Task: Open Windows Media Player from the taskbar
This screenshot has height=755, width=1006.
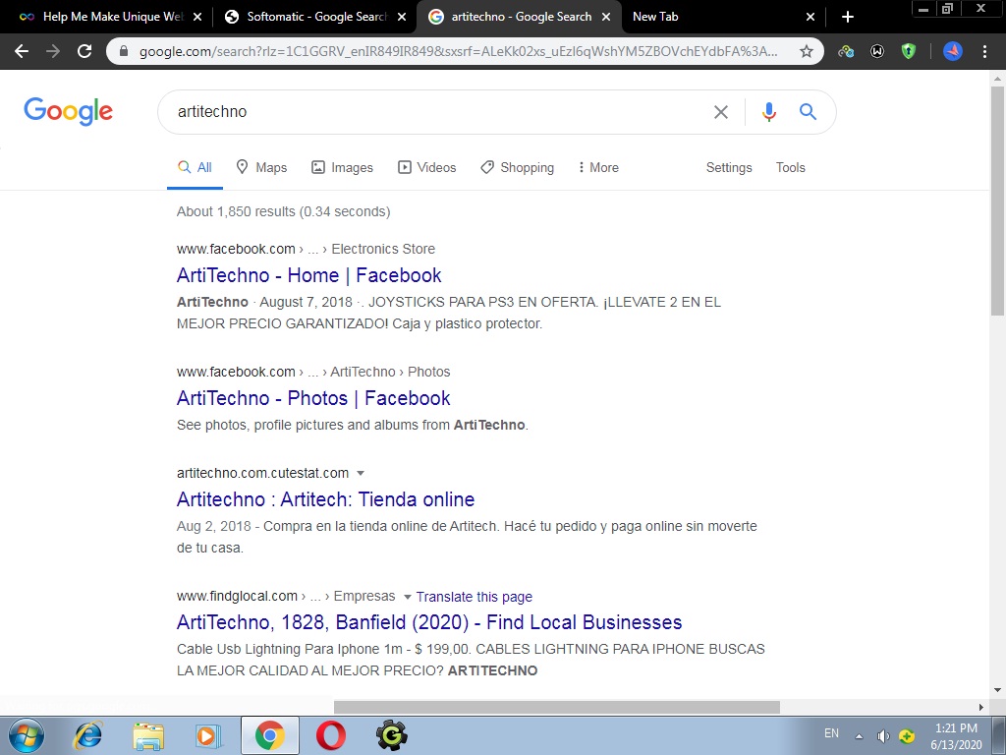Action: (208, 735)
